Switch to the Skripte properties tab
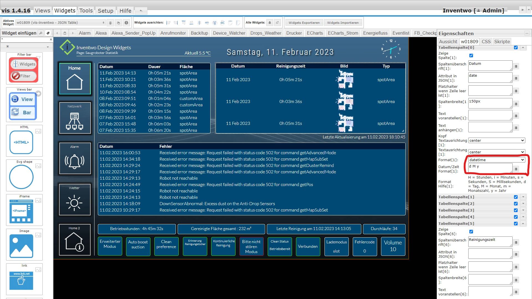Screen dimensions: 532x299 pos(502,42)
